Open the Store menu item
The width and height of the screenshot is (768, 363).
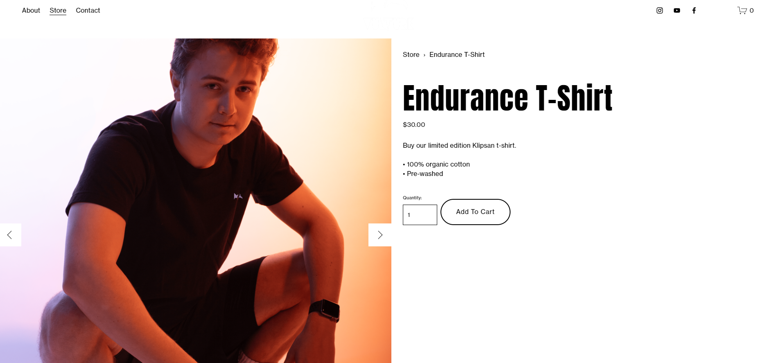coord(58,11)
